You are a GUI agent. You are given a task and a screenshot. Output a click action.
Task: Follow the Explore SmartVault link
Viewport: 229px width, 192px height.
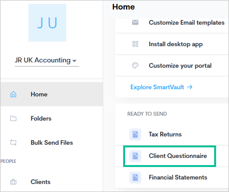[x=161, y=87]
